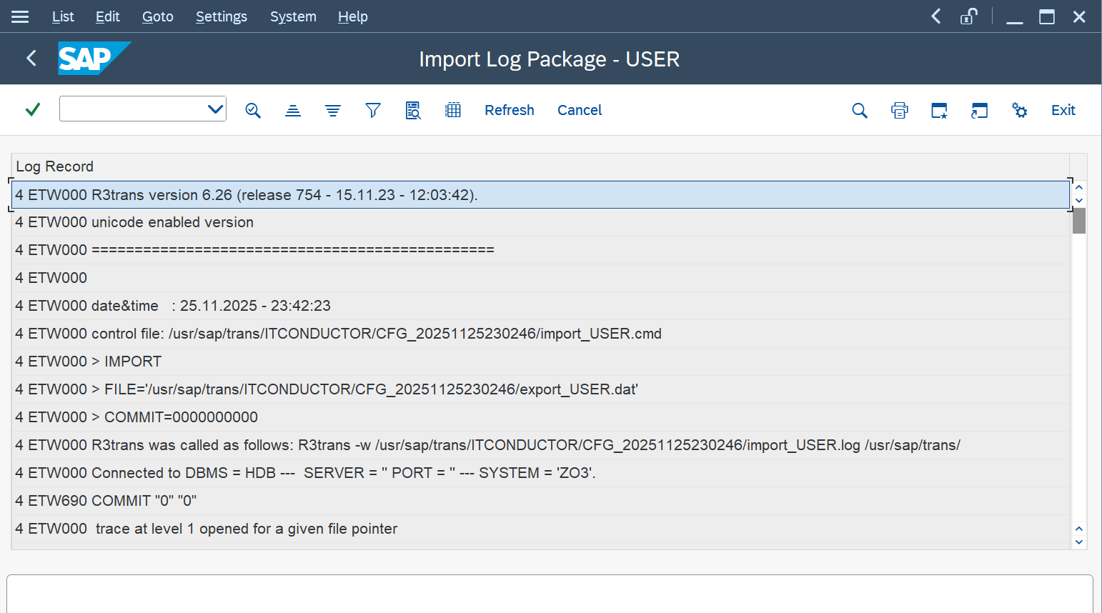1102x613 pixels.
Task: Open the layout grid icon
Action: point(453,110)
